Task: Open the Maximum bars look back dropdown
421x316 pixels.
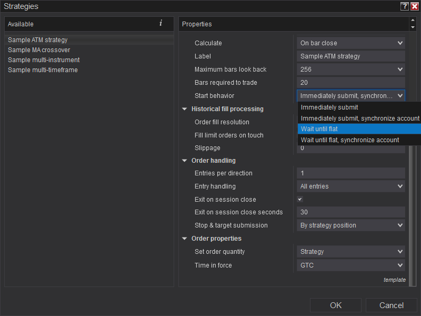Action: [x=350, y=70]
